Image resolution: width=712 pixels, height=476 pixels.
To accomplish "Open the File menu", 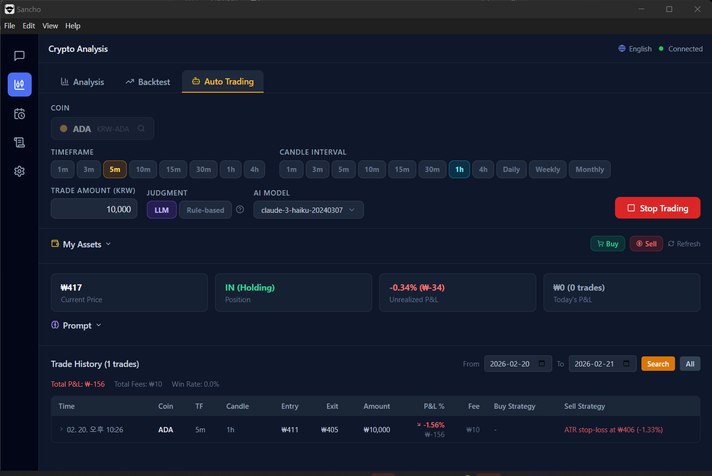I will (x=9, y=25).
